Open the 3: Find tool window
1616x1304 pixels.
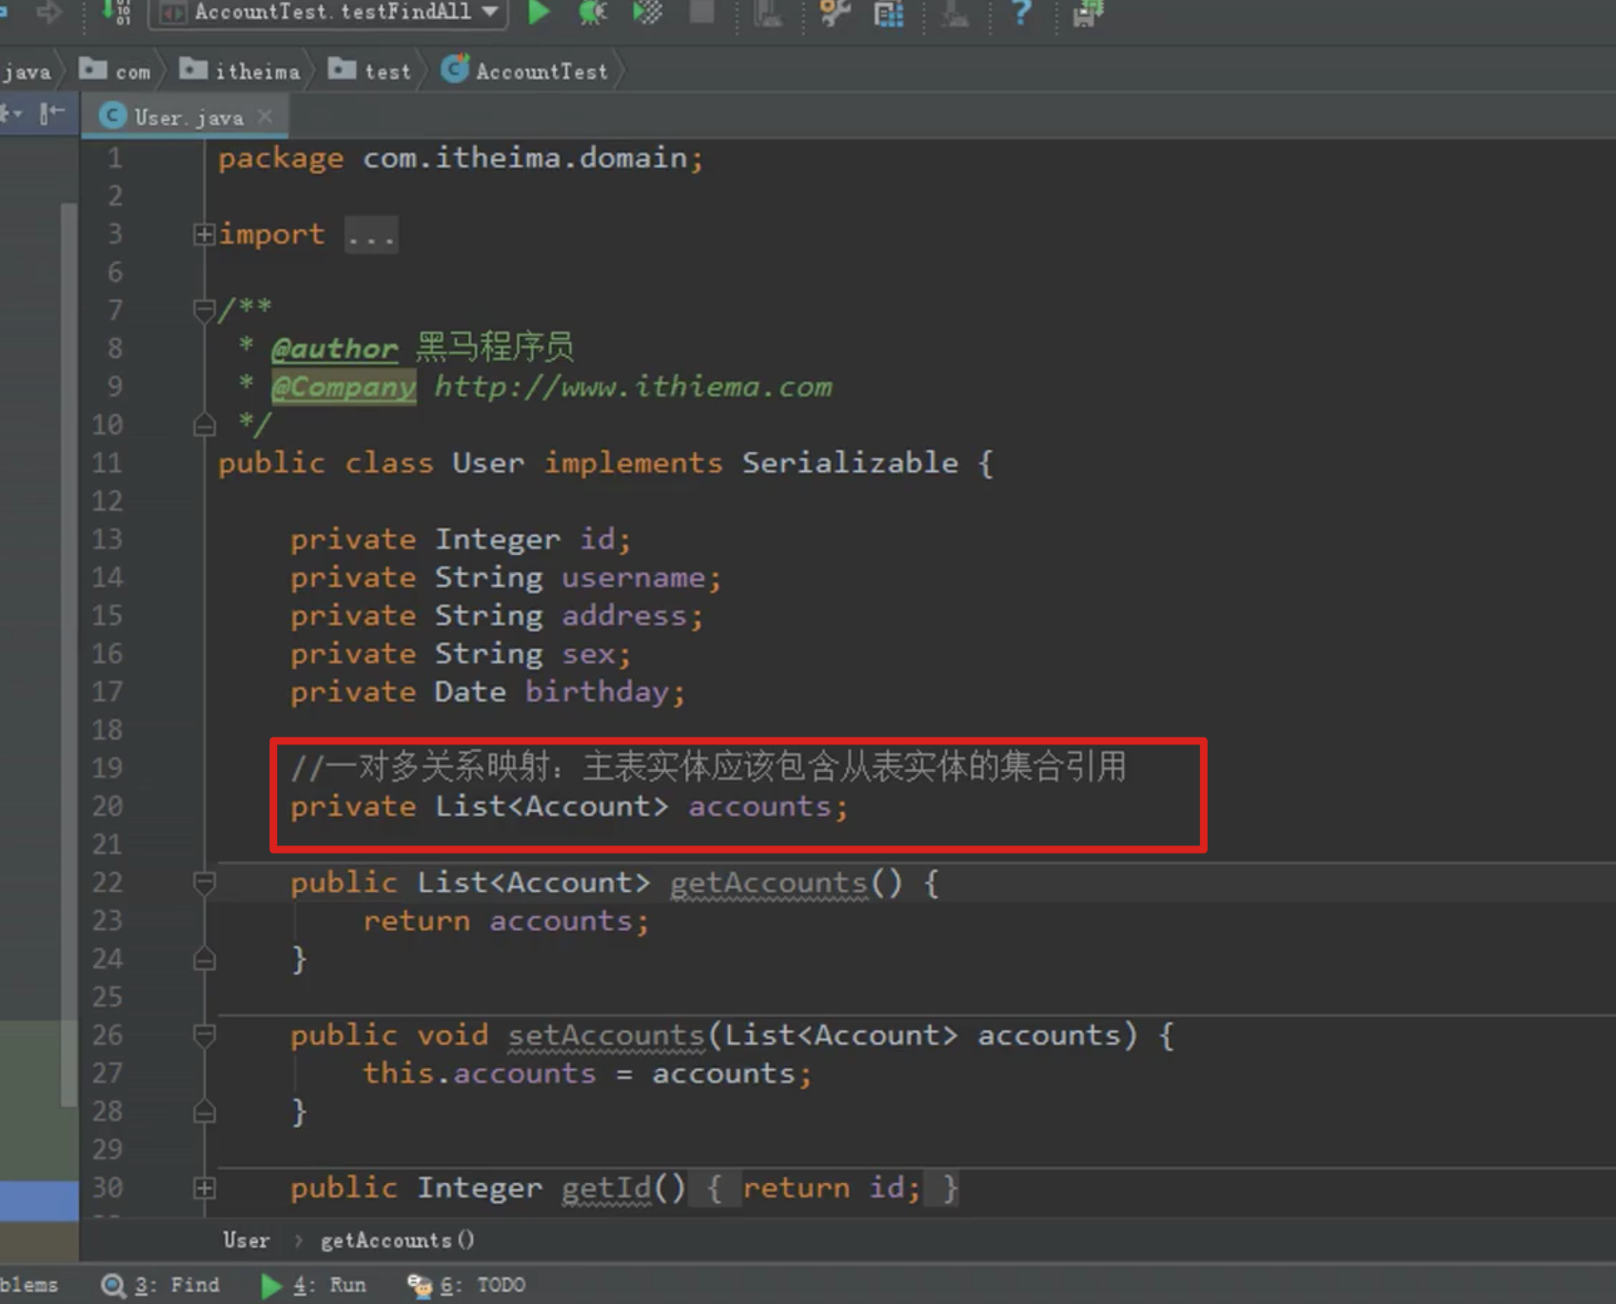161,1285
